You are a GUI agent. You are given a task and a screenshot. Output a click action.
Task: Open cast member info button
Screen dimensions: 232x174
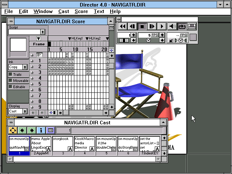(41, 130)
